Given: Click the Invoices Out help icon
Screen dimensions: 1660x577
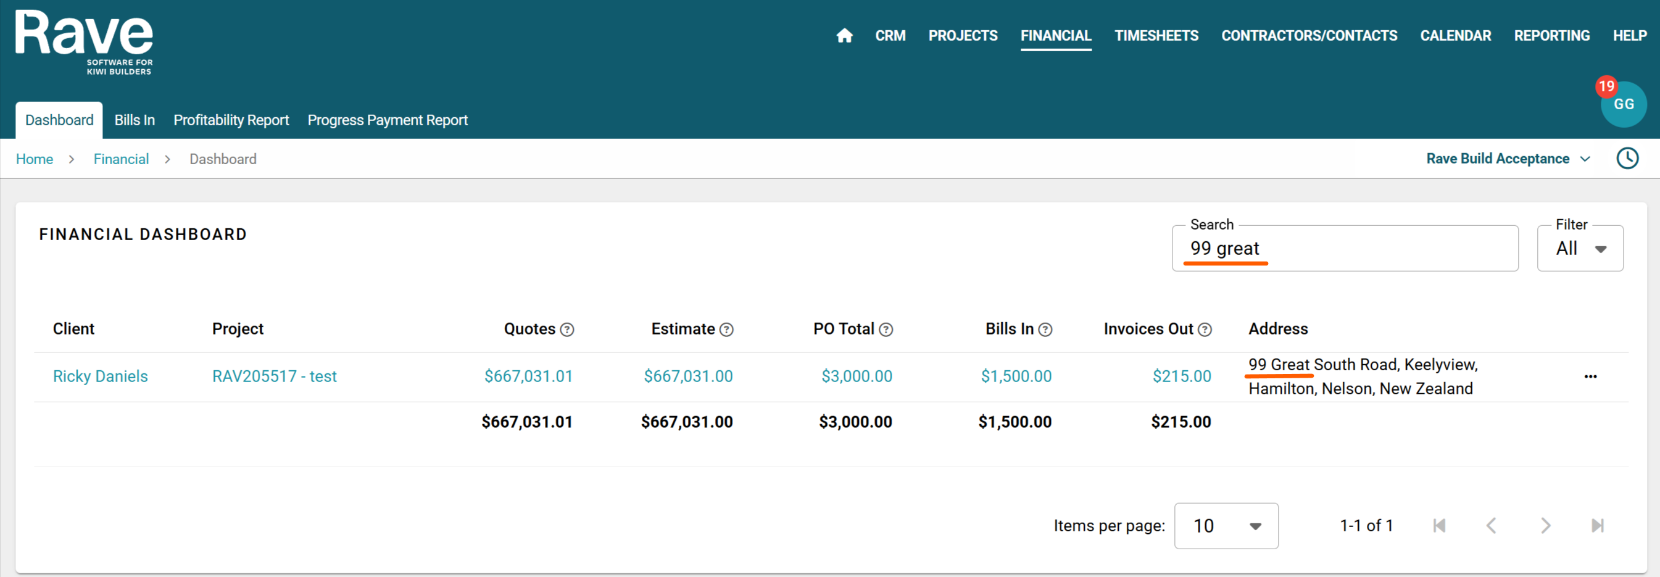Looking at the screenshot, I should [x=1205, y=330].
